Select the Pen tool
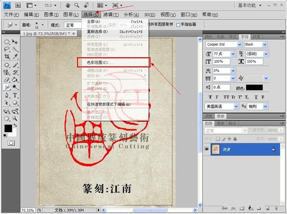 click(7, 95)
